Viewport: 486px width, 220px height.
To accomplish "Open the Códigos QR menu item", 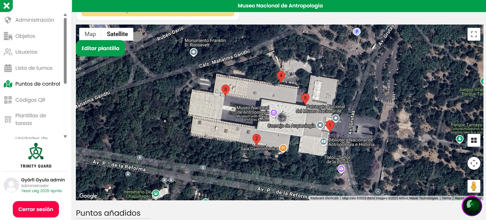I will click(x=30, y=100).
